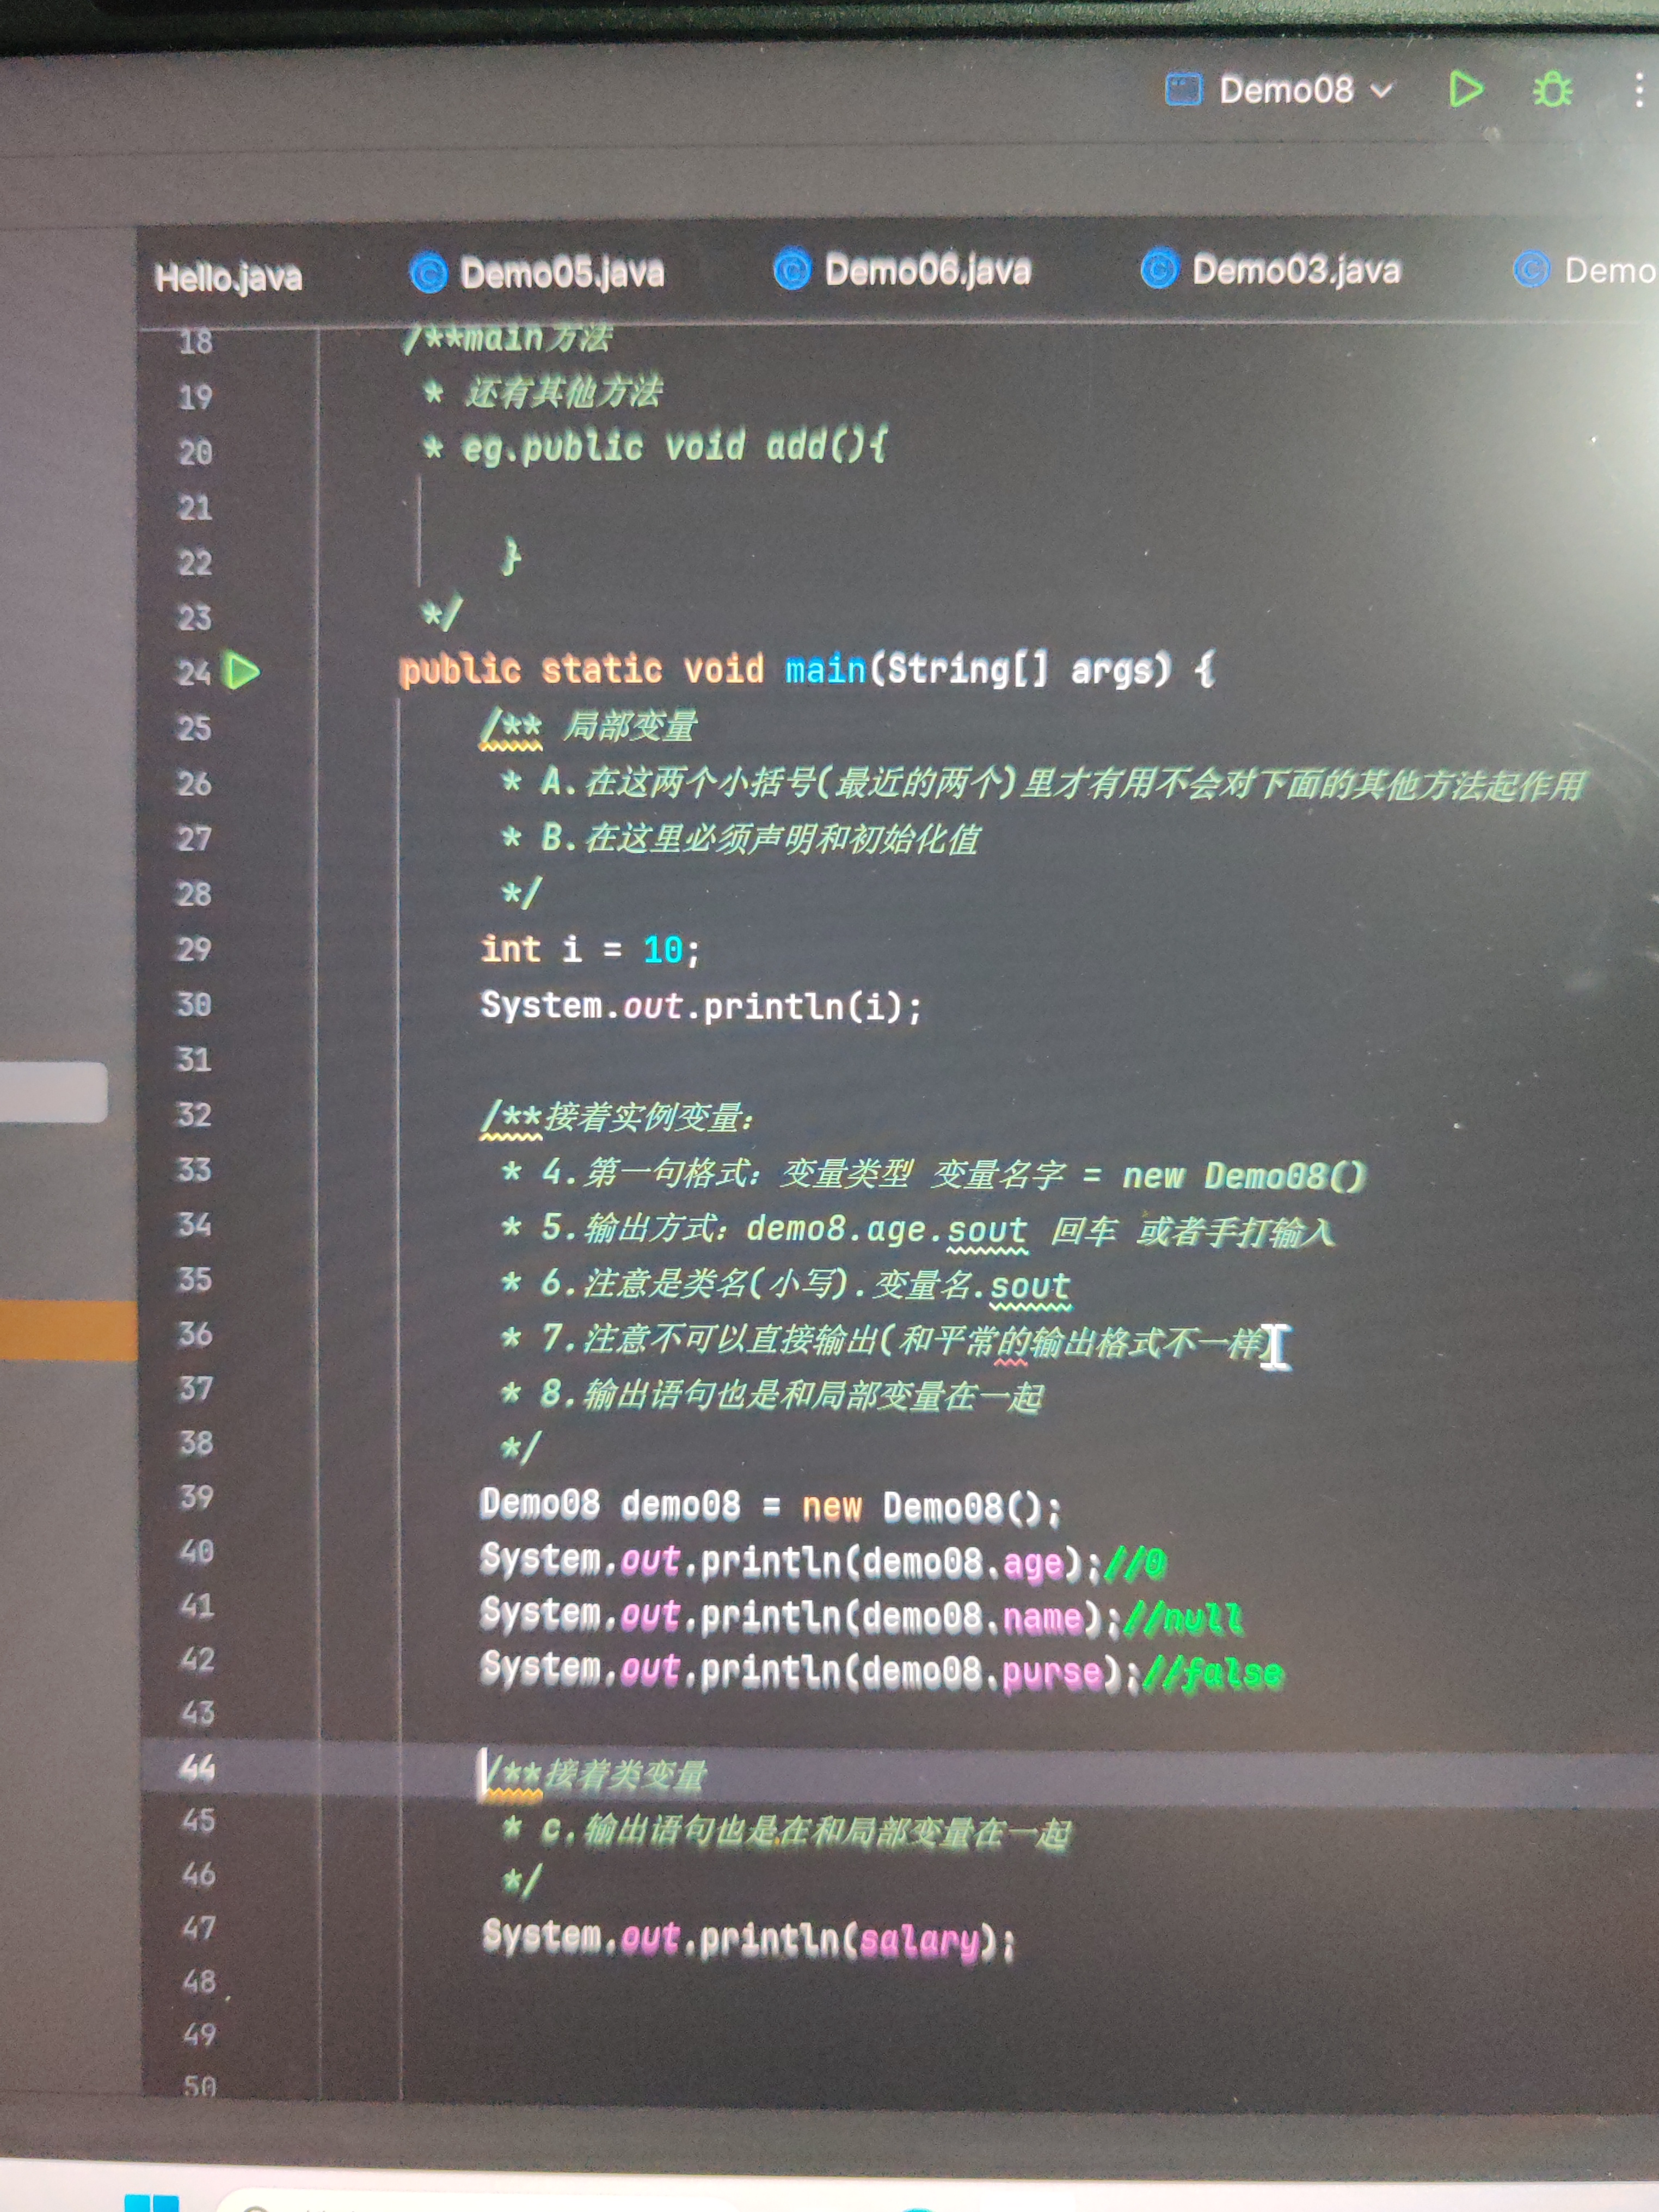This screenshot has height=2212, width=1659.
Task: Start debugging with the bug icon
Action: (1552, 90)
